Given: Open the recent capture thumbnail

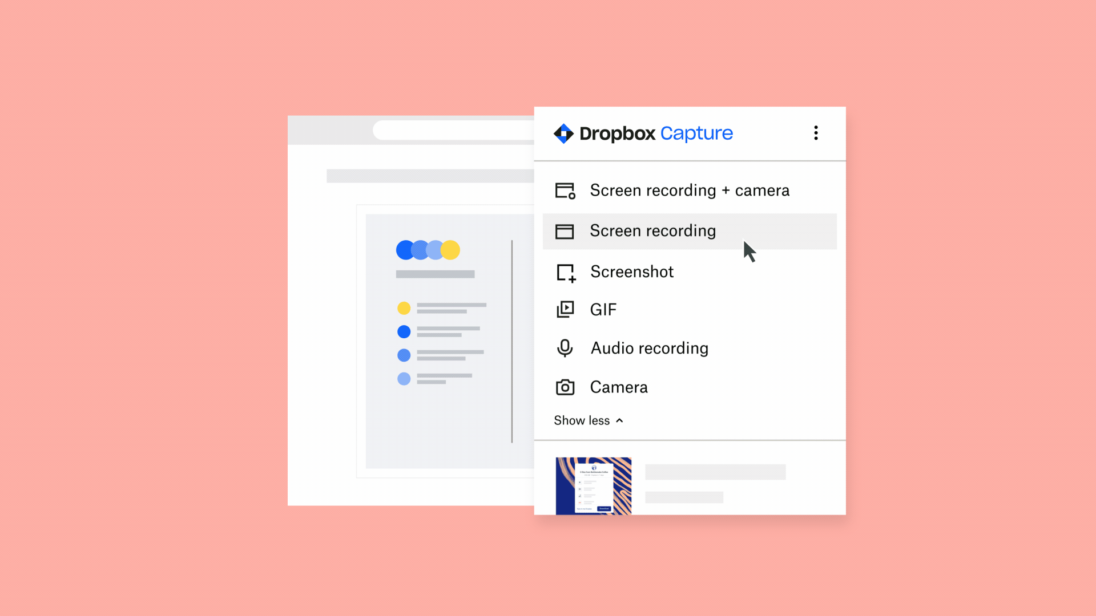Looking at the screenshot, I should click(593, 486).
